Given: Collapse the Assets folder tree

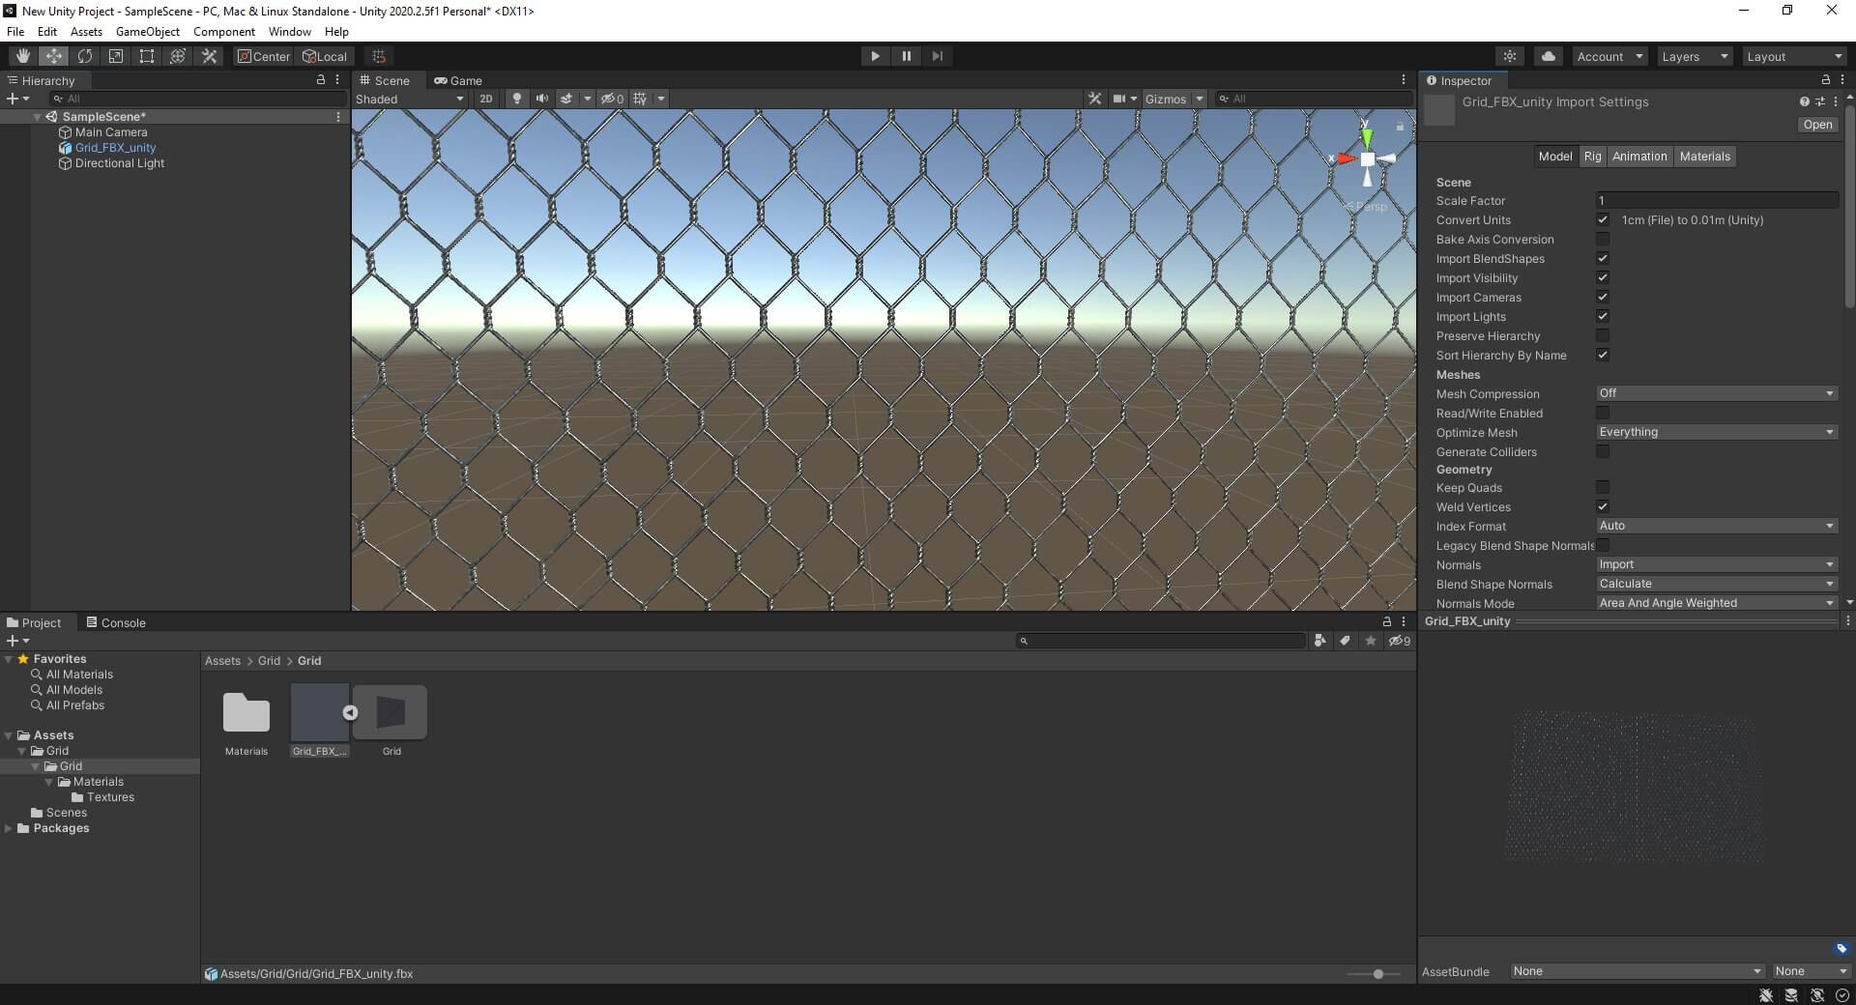Looking at the screenshot, I should [x=9, y=735].
